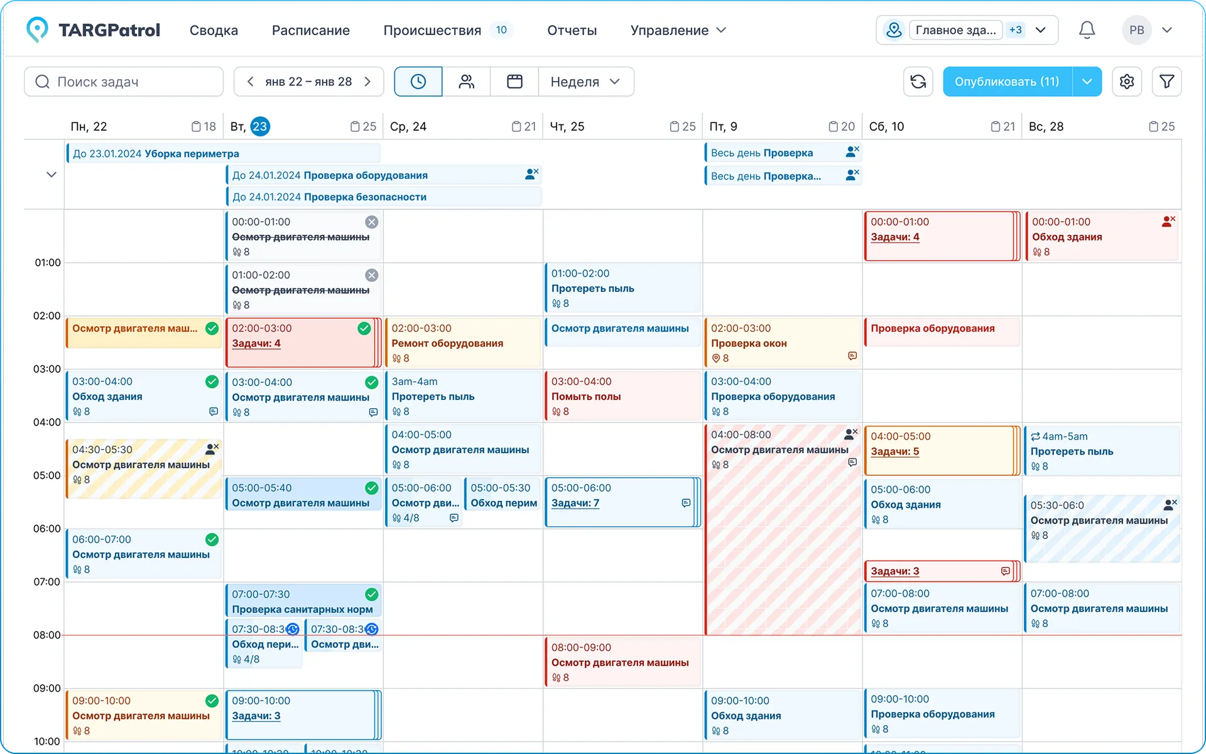
Task: Collapse the all-day tasks row chevron
Action: (52, 175)
